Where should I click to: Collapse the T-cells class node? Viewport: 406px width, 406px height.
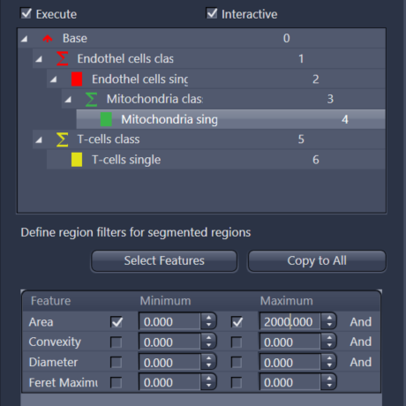39,140
